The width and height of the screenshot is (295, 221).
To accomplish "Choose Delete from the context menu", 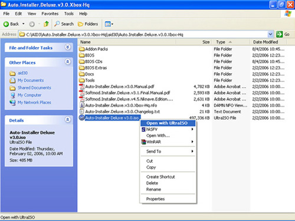I will click(x=168, y=183).
